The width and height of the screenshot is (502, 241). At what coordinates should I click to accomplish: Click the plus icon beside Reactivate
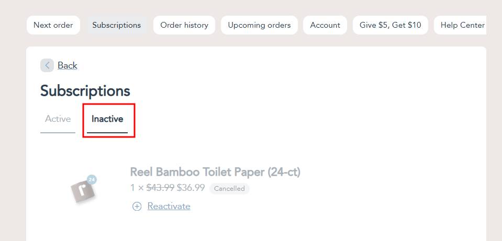(x=137, y=206)
